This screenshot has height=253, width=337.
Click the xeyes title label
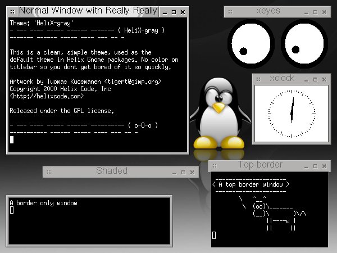[268, 11]
